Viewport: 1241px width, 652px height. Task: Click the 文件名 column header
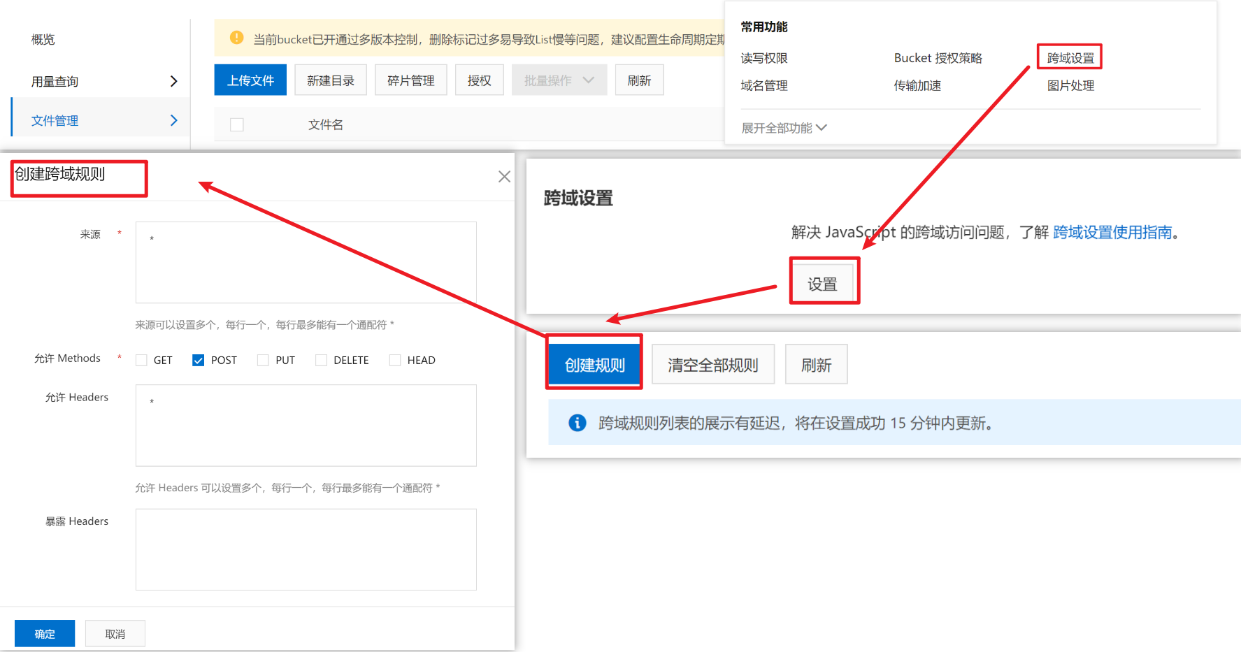pos(326,125)
